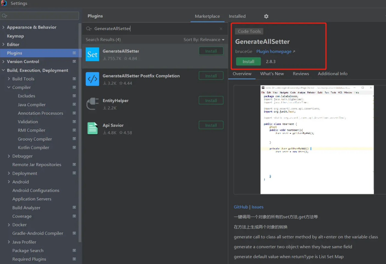Expand the Build Tools node
The height and width of the screenshot is (264, 386).
click(x=9, y=79)
